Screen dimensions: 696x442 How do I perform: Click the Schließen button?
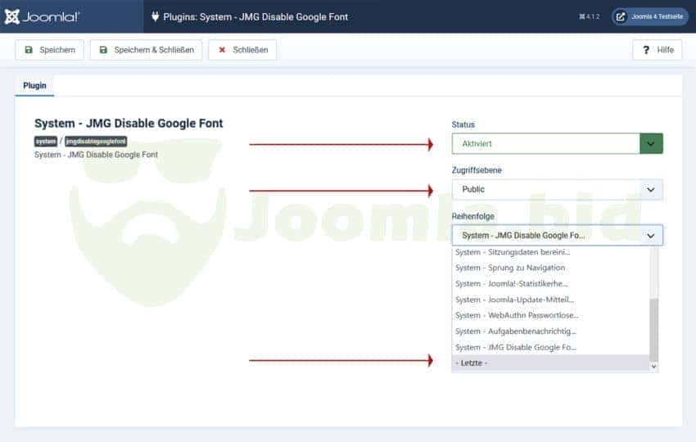pos(242,50)
